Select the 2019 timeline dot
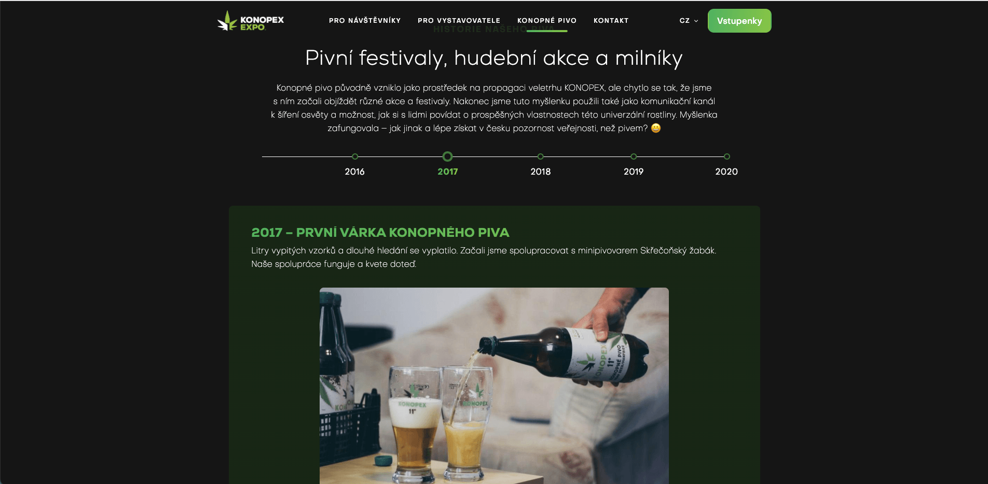The width and height of the screenshot is (988, 484). 634,156
